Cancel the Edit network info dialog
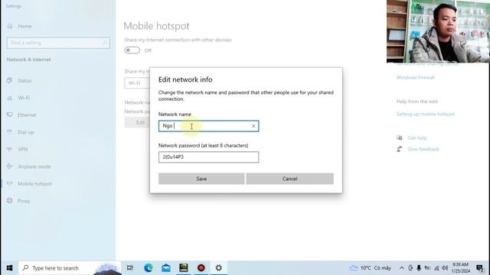 [289, 179]
